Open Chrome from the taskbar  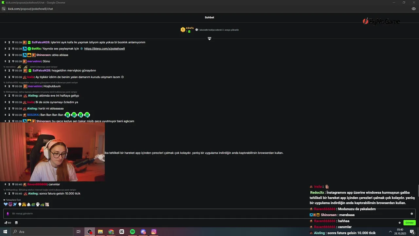click(x=111, y=232)
